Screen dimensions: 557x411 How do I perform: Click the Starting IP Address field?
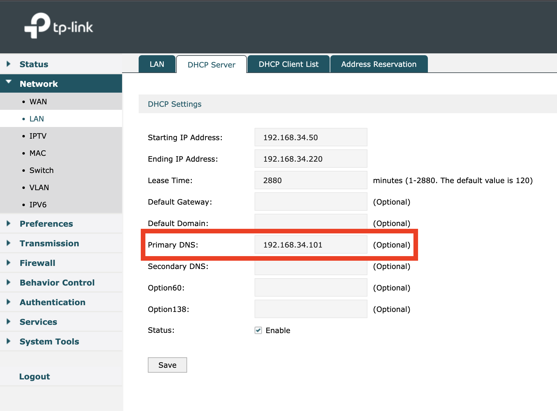click(x=311, y=137)
